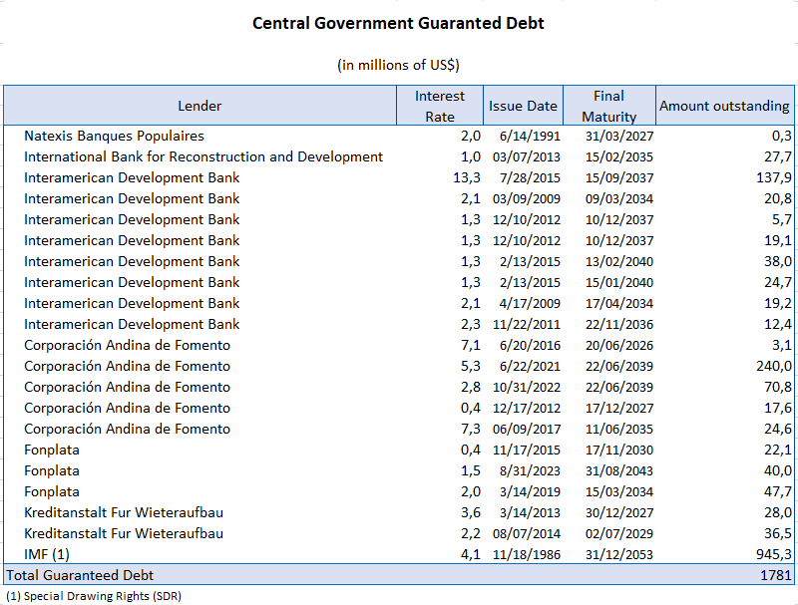Click the issue date '8/31/2023'
The width and height of the screenshot is (798, 605).
tap(530, 470)
